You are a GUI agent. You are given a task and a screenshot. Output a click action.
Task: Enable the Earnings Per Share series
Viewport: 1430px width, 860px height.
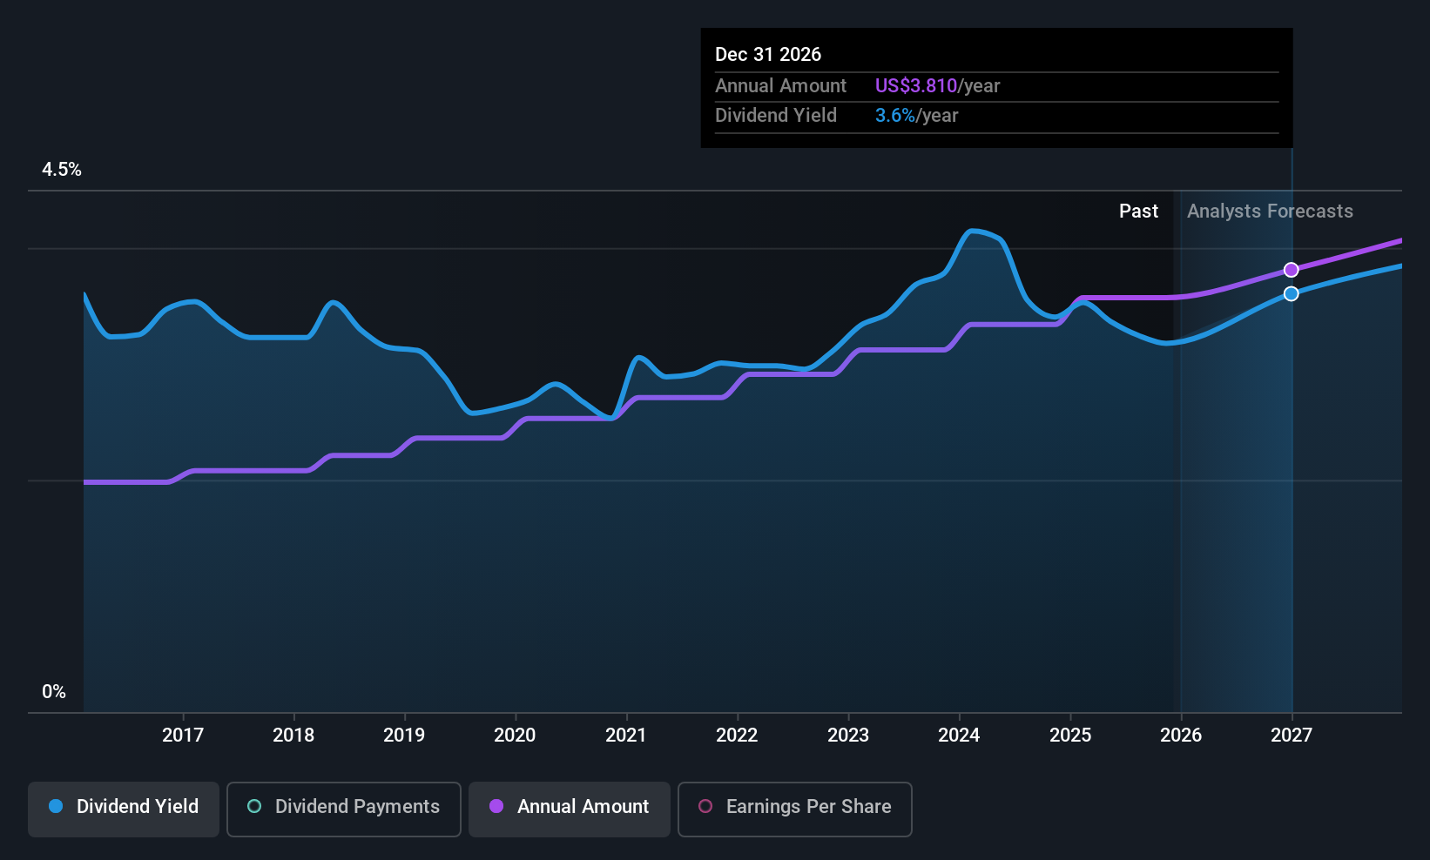(793, 809)
